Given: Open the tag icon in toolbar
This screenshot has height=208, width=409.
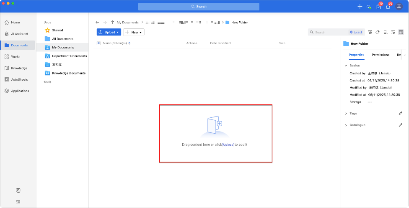Looking at the screenshot, I should (x=378, y=32).
